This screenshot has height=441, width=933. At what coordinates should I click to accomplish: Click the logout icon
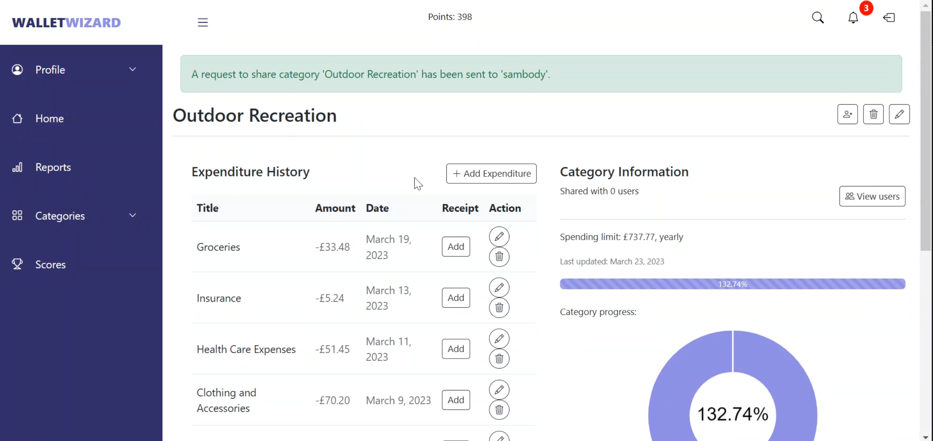(x=889, y=17)
